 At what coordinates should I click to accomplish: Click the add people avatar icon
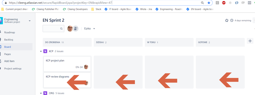(x=75, y=29)
